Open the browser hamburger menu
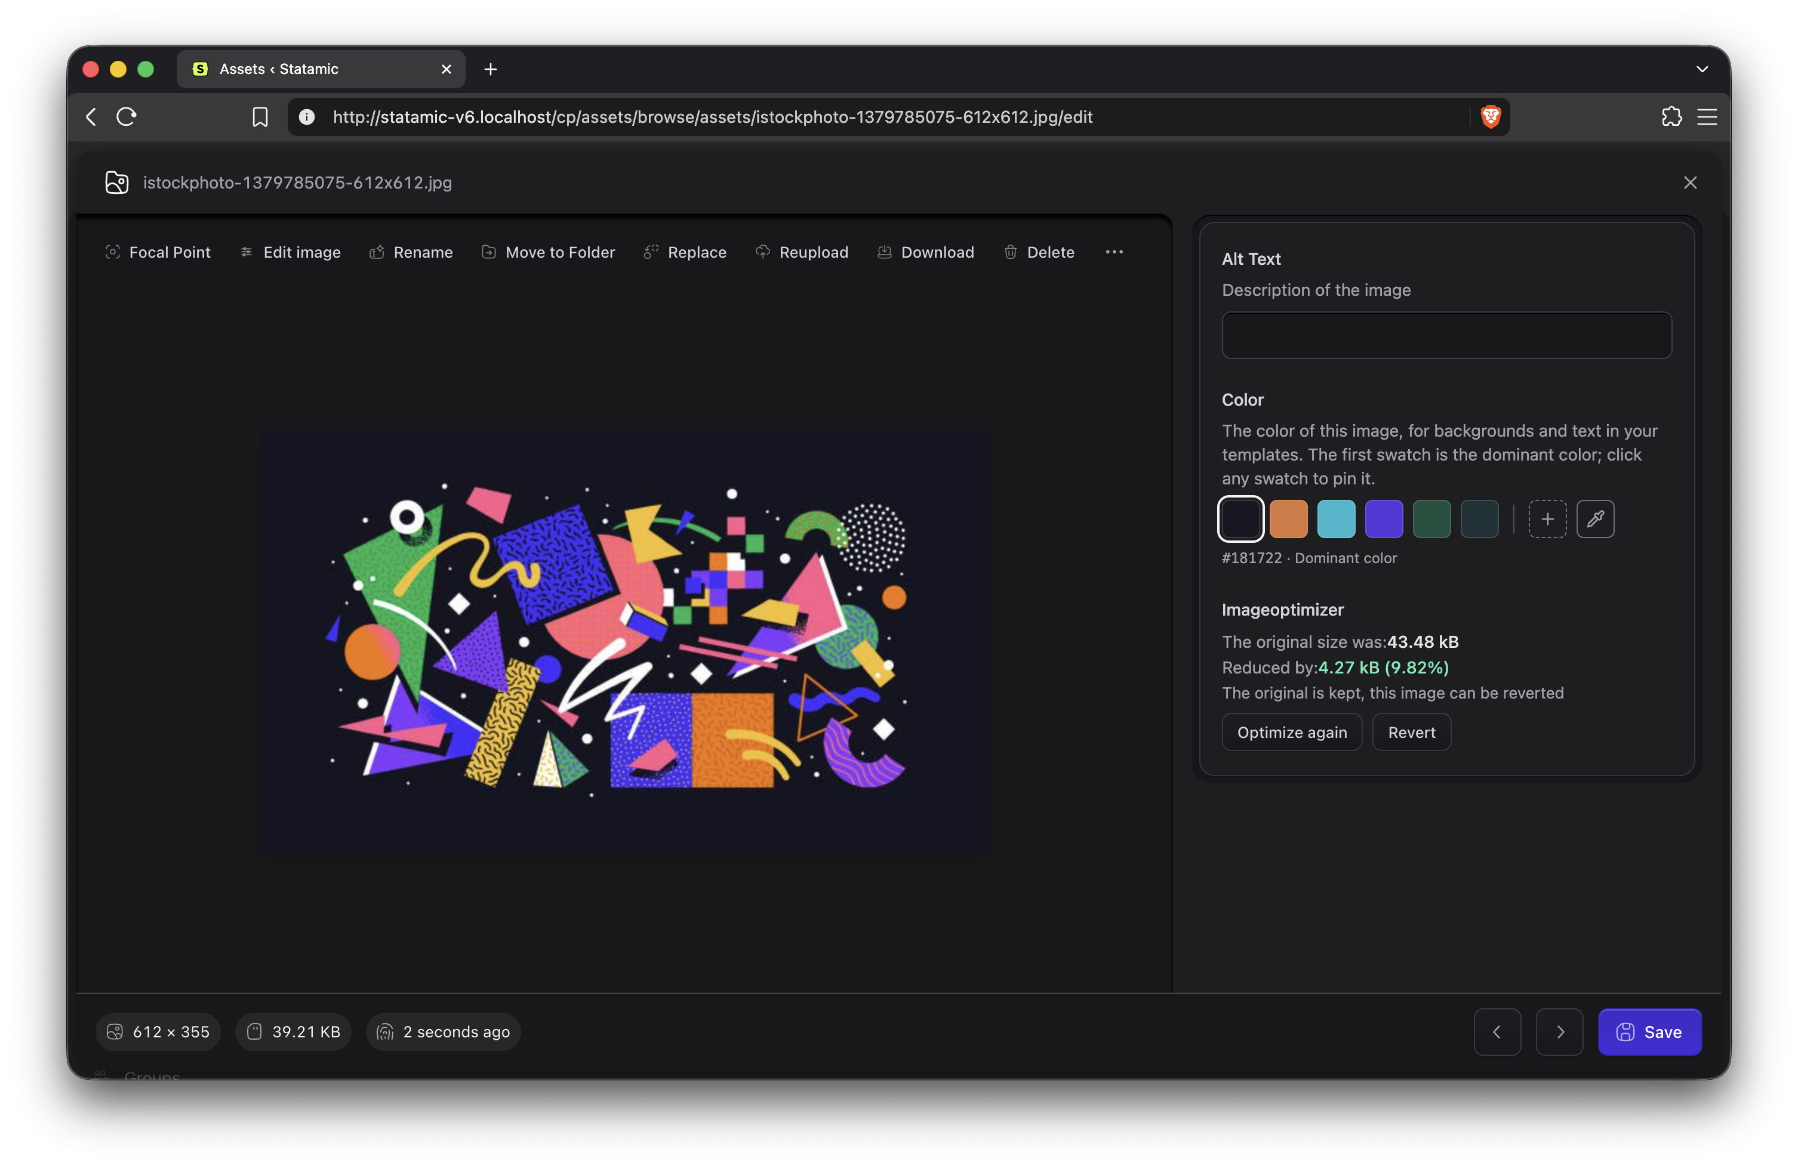 tap(1707, 116)
